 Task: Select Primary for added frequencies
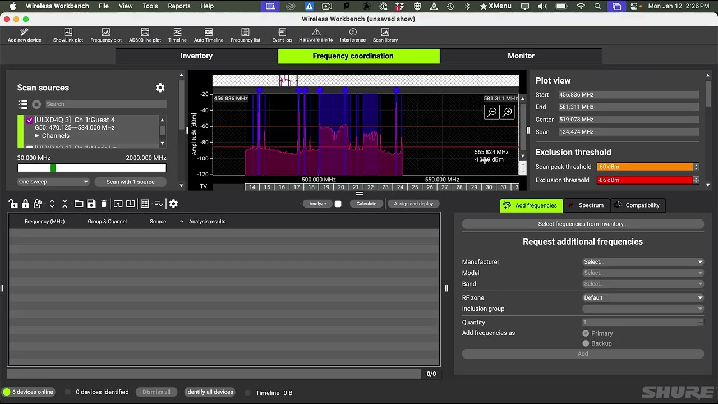click(x=586, y=333)
